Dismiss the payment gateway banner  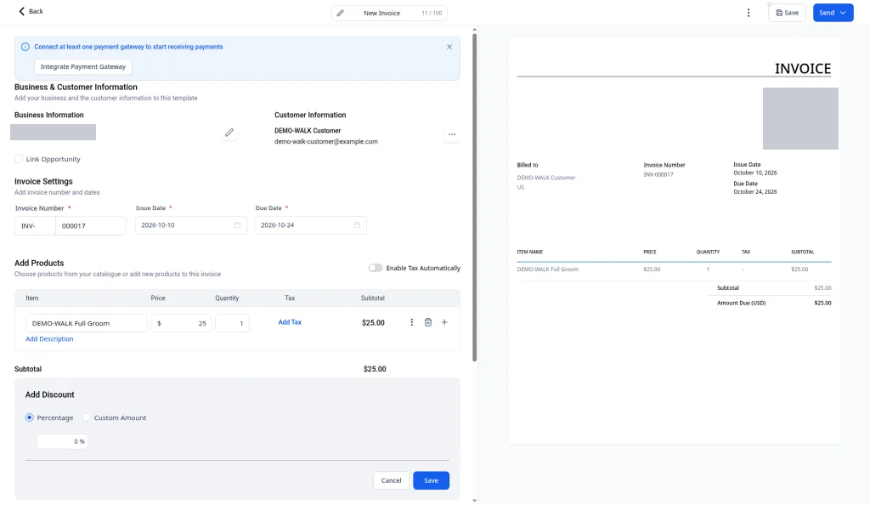(x=449, y=47)
